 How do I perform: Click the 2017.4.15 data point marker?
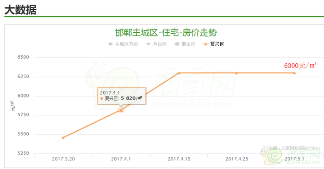179,73
